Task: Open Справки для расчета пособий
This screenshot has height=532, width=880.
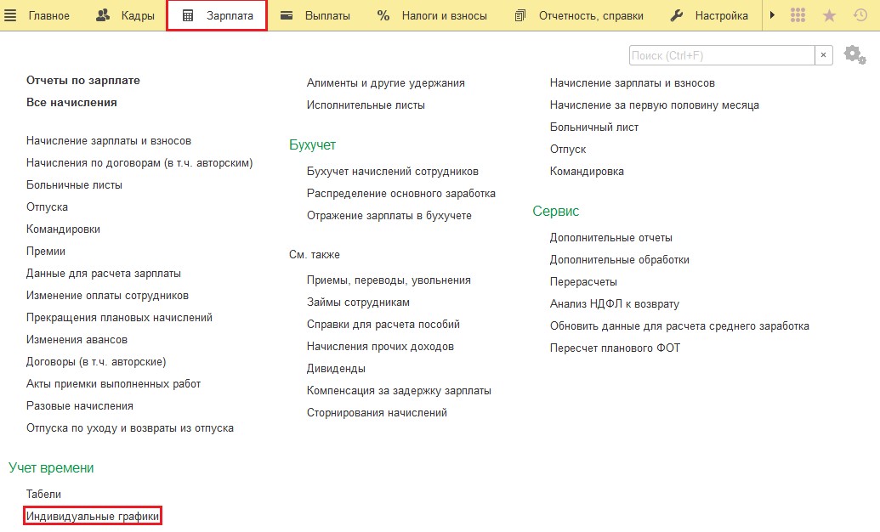Action: coord(383,325)
